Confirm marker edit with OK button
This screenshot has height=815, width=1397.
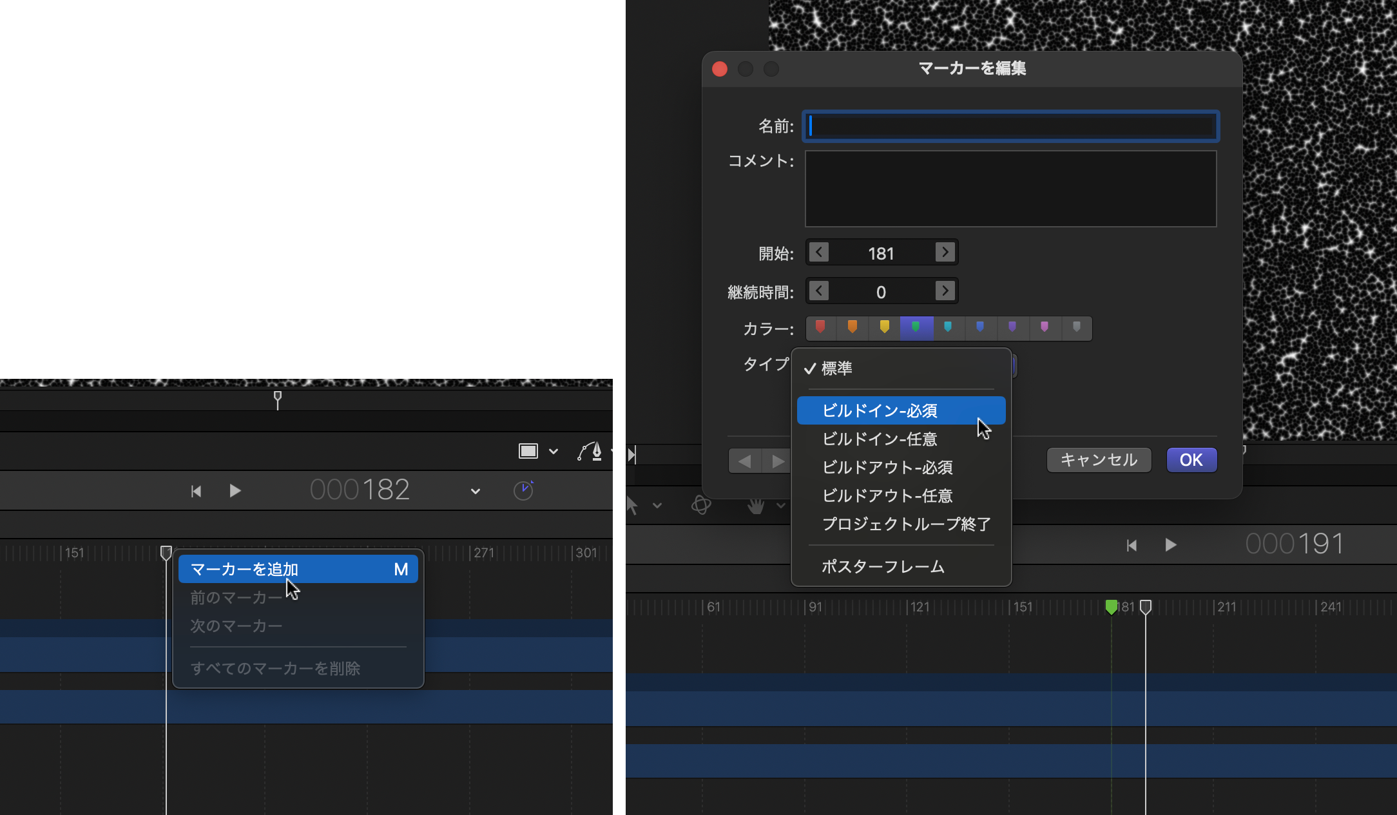pyautogui.click(x=1191, y=460)
